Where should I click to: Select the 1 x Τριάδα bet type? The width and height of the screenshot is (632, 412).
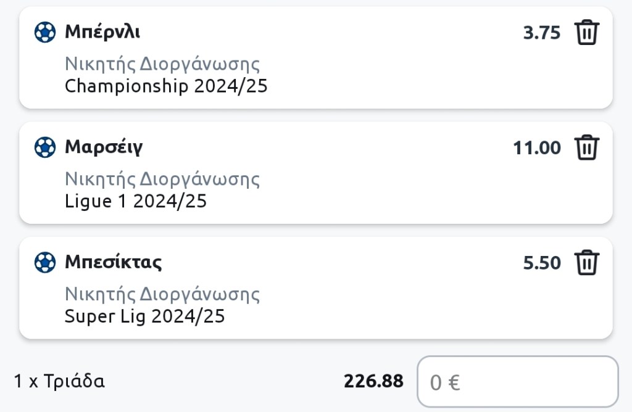point(59,381)
